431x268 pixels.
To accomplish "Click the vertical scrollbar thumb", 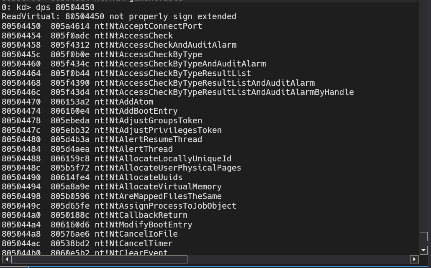I will click(423, 237).
